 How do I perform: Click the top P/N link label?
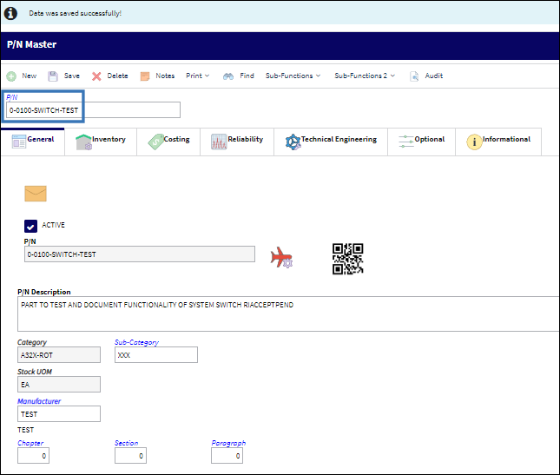pyautogui.click(x=12, y=97)
